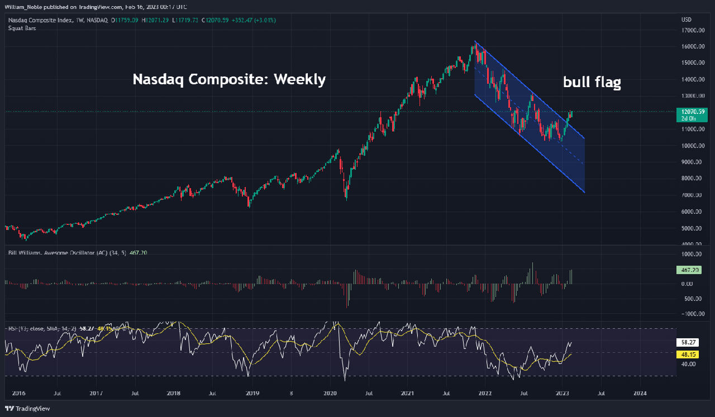Click the Jul label between 2023 and 2024

coord(602,393)
